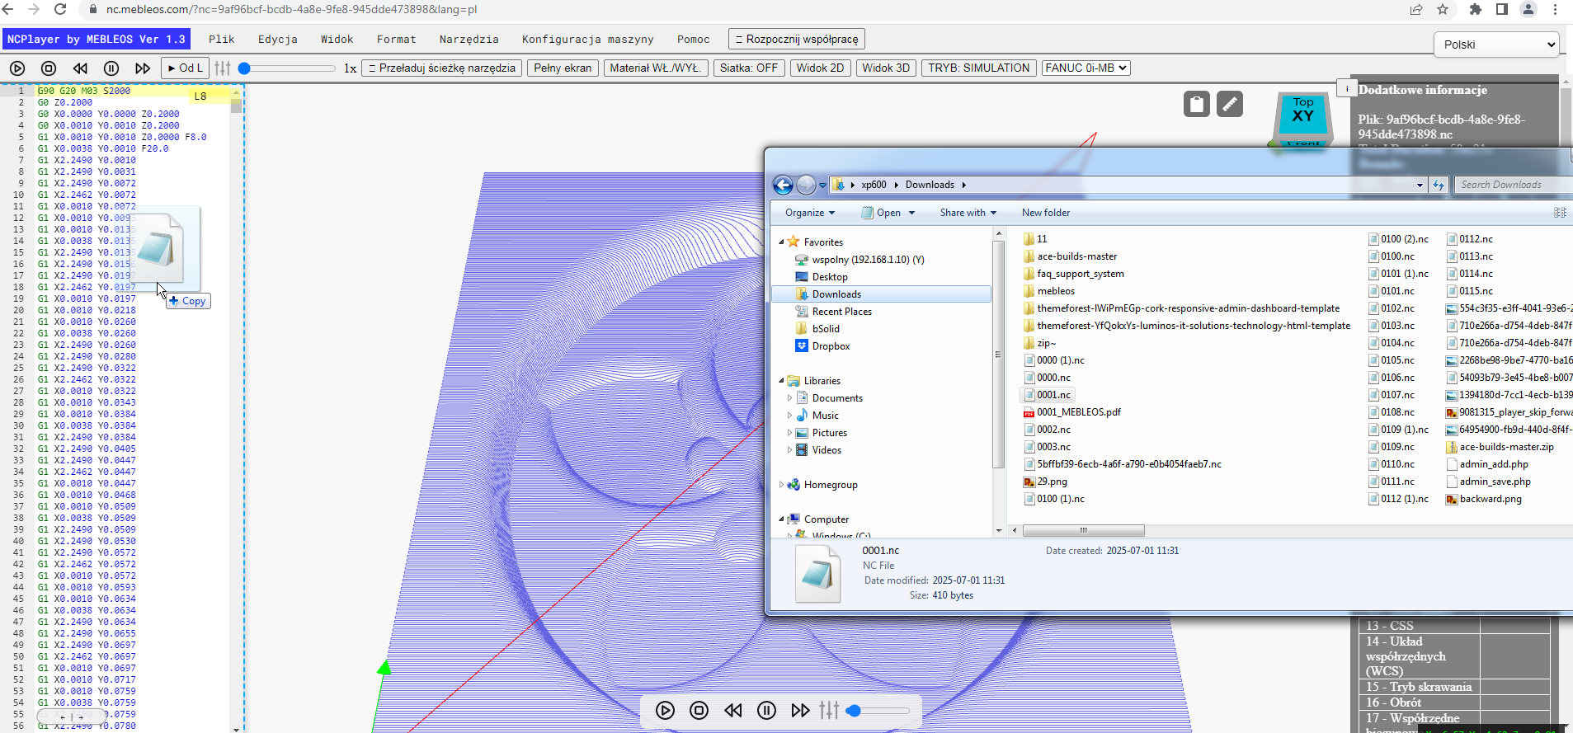Click the clipboard icon in the 3D view
1573x733 pixels.
(1197, 104)
